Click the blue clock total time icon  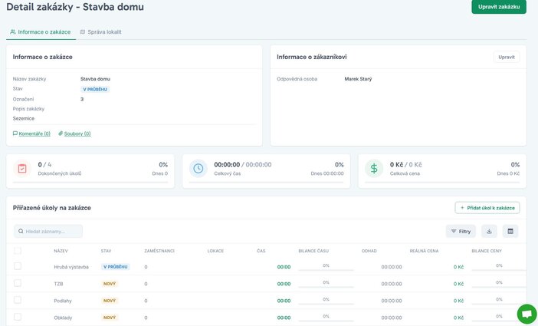tap(198, 169)
